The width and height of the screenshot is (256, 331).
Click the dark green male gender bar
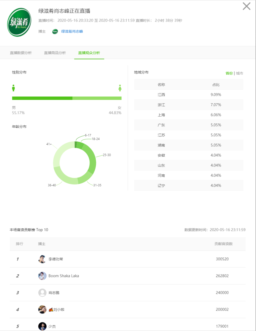click(42, 98)
